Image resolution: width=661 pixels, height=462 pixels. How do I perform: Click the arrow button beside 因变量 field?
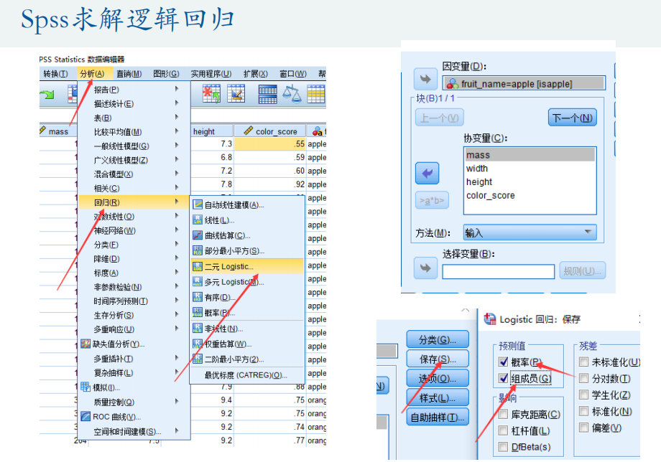(426, 79)
